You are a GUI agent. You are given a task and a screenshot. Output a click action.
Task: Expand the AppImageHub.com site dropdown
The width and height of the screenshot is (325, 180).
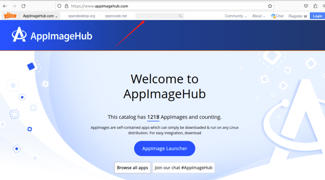pyautogui.click(x=40, y=16)
